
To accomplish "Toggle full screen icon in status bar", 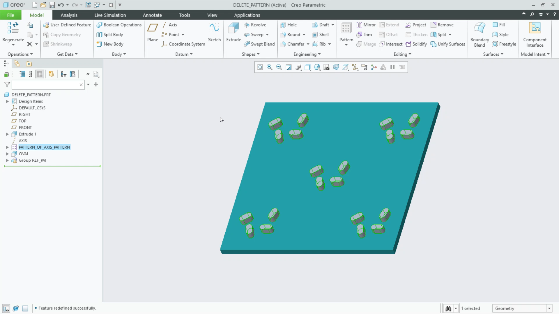I will pos(25,308).
